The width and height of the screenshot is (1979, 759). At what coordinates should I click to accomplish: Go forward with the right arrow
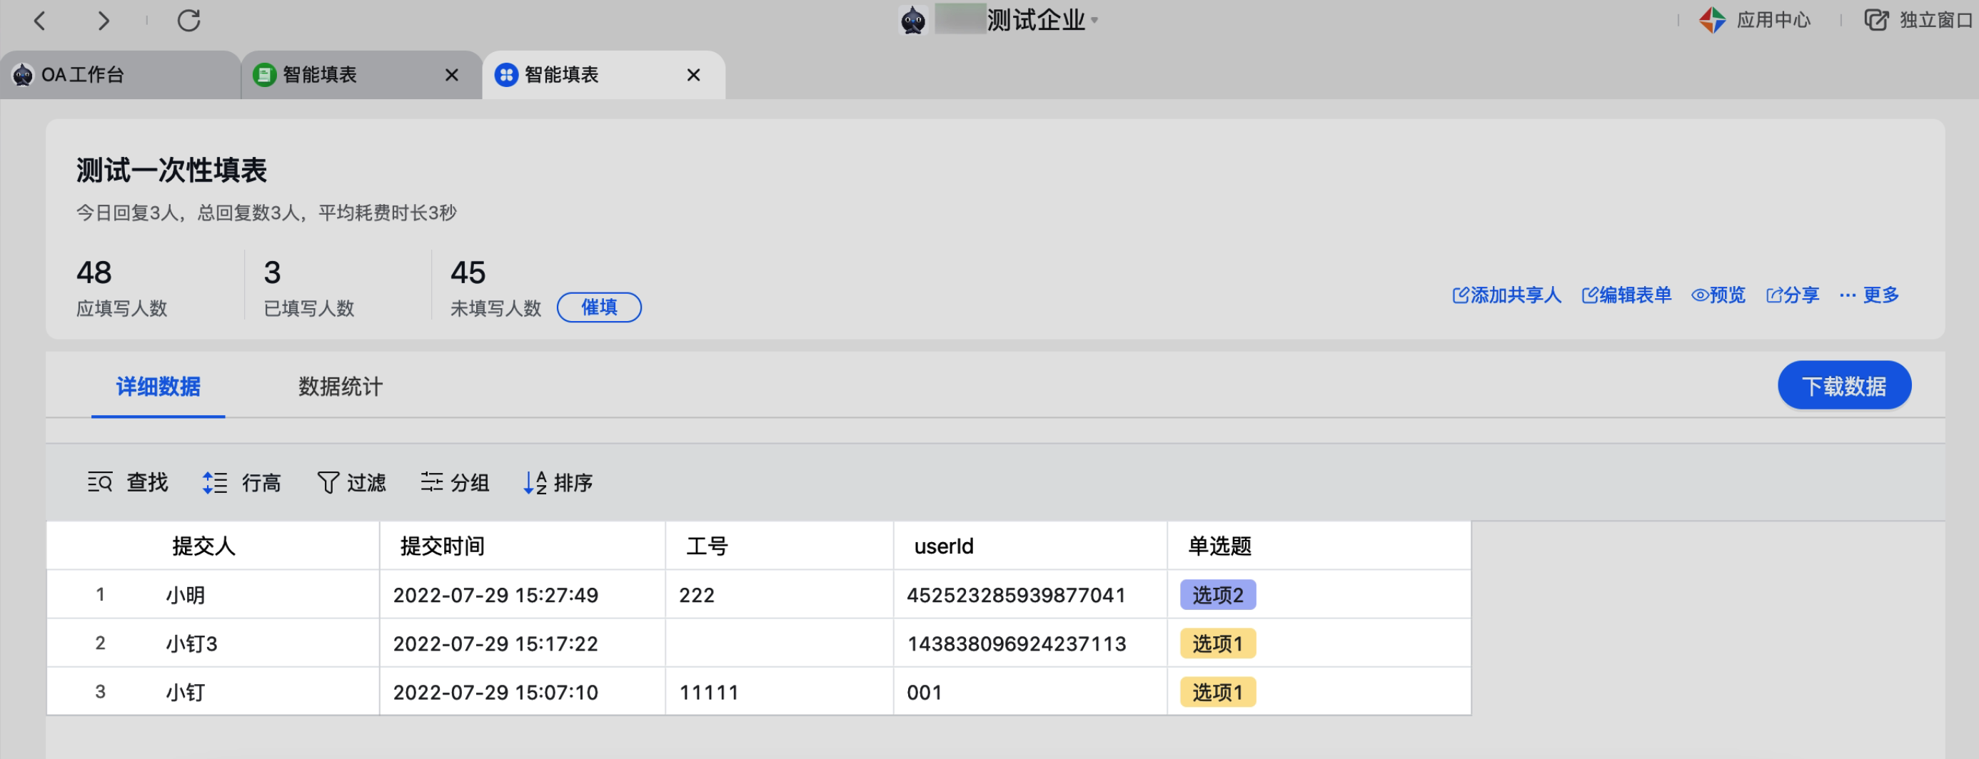[x=104, y=20]
